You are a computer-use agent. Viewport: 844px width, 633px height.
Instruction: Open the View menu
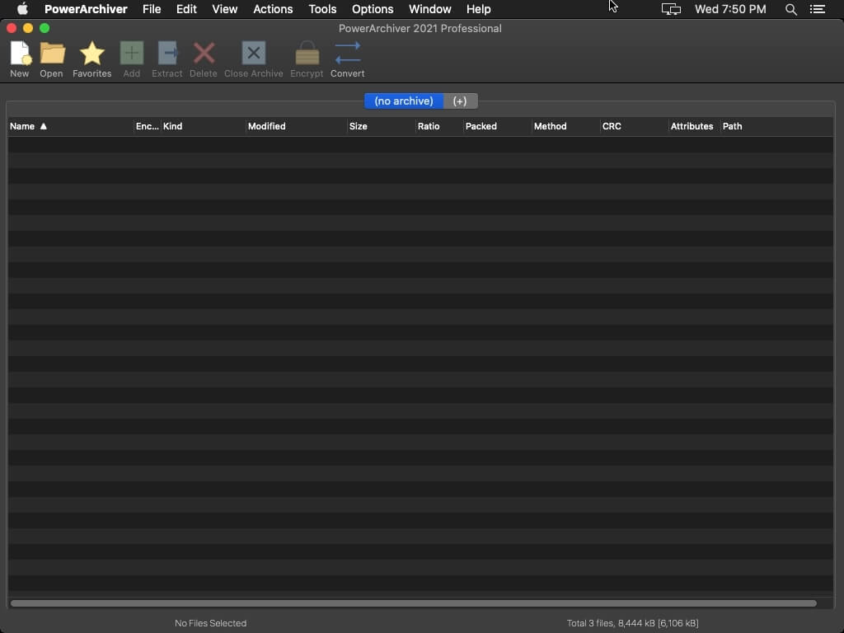[224, 9]
